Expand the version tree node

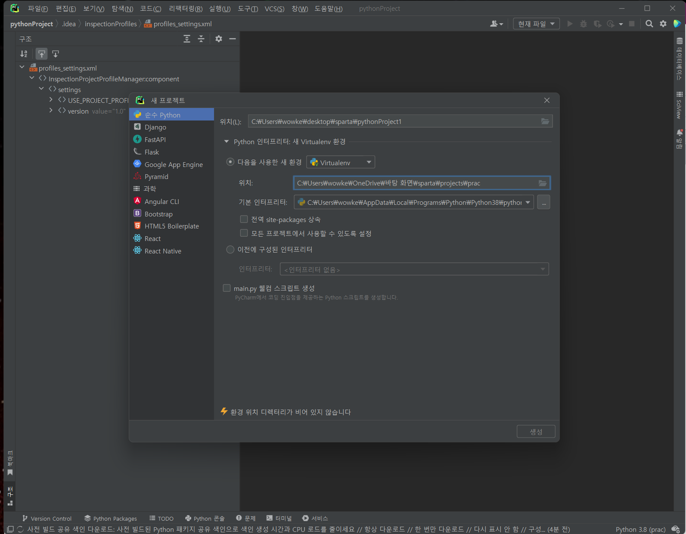tap(51, 111)
